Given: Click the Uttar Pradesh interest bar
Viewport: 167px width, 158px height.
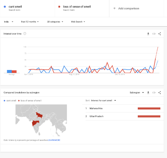Looking at the screenshot, I should 149,116.
